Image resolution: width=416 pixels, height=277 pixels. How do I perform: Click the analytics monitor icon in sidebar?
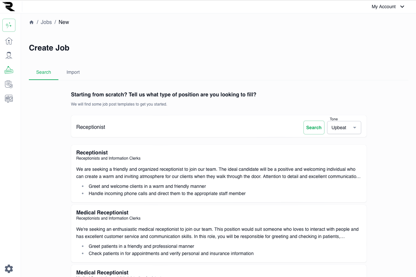point(9,98)
